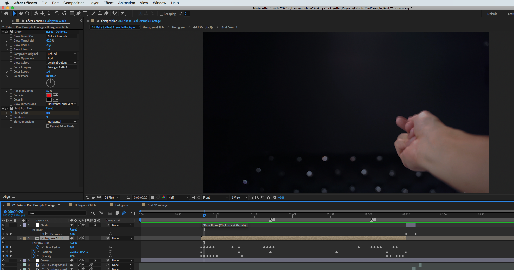Open the Composition menu
Screen dimensions: 514x270
(74, 3)
